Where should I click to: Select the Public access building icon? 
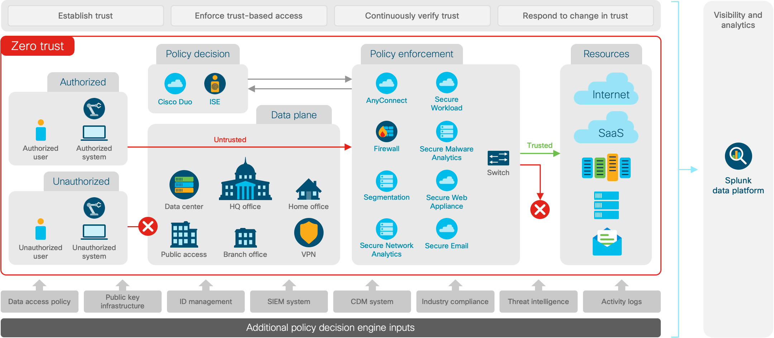(184, 235)
